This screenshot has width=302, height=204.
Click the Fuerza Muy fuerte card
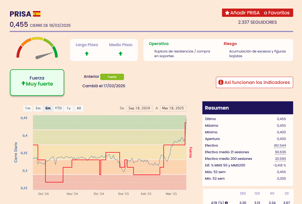pos(37,82)
